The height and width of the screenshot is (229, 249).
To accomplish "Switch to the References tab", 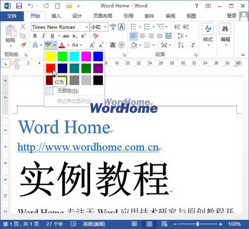I will (x=128, y=16).
